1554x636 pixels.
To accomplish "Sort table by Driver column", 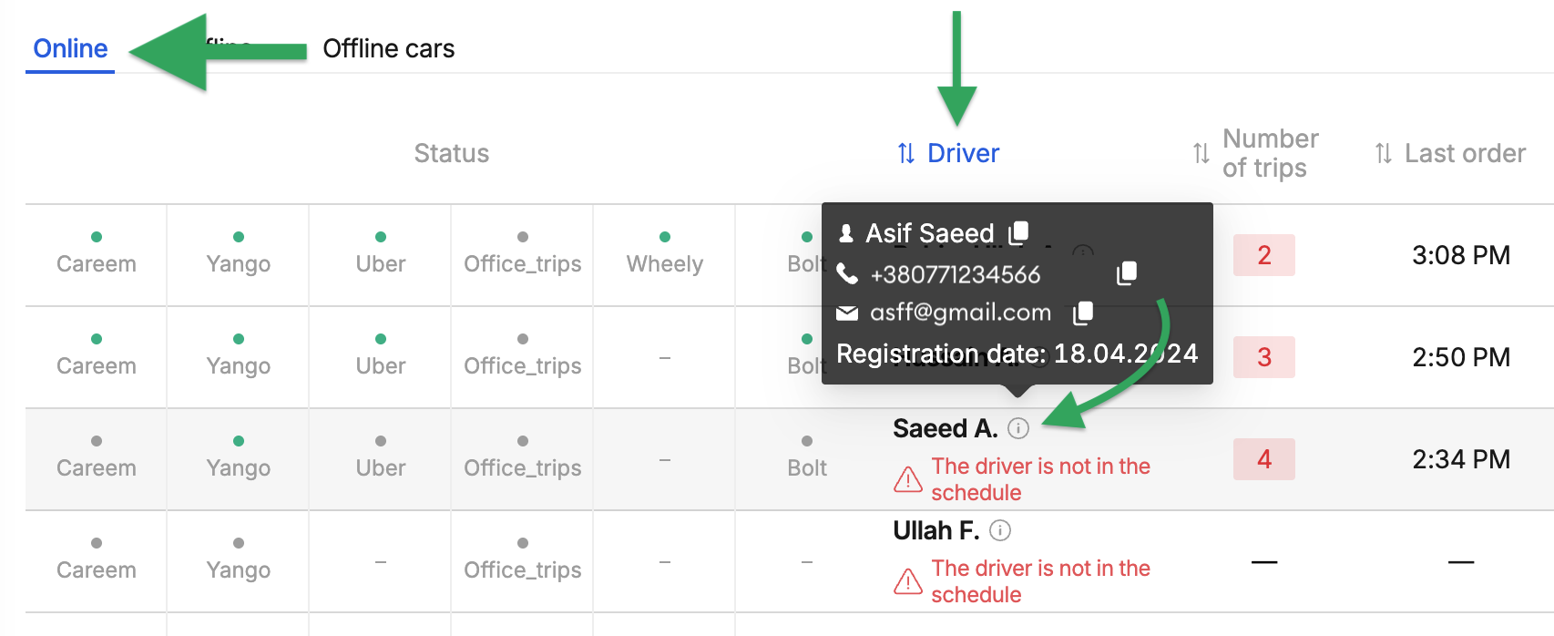I will tap(948, 153).
